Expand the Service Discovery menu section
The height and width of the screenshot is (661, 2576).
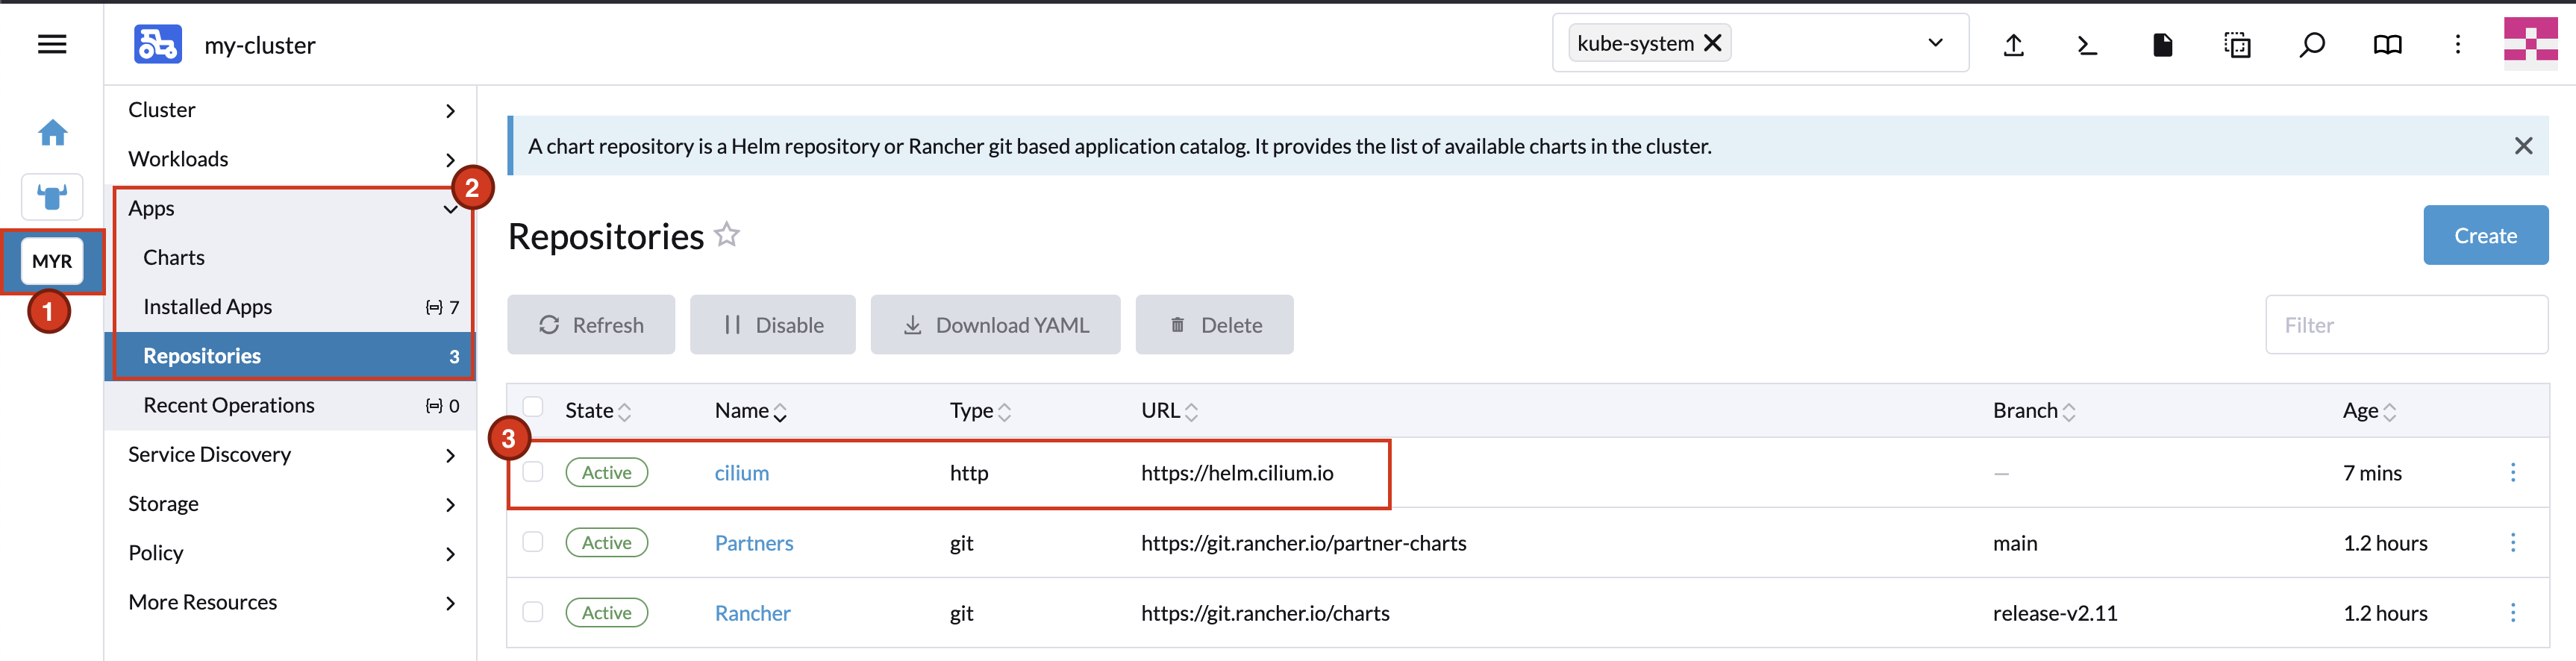click(290, 455)
